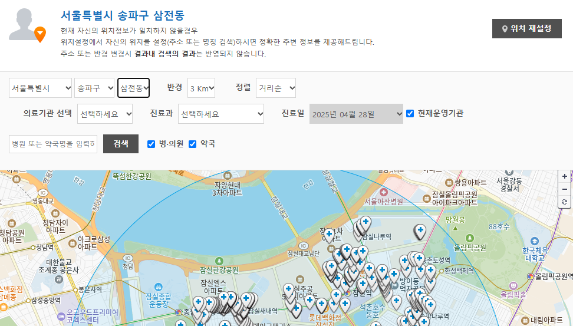Image resolution: width=573 pixels, height=326 pixels.
Task: Click the 올림픽홀 purple smiley icon
Action: pyautogui.click(x=513, y=285)
